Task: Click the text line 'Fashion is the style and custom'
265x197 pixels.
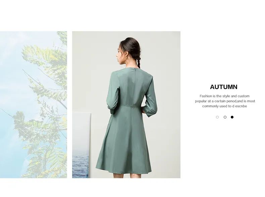Action: (x=224, y=96)
